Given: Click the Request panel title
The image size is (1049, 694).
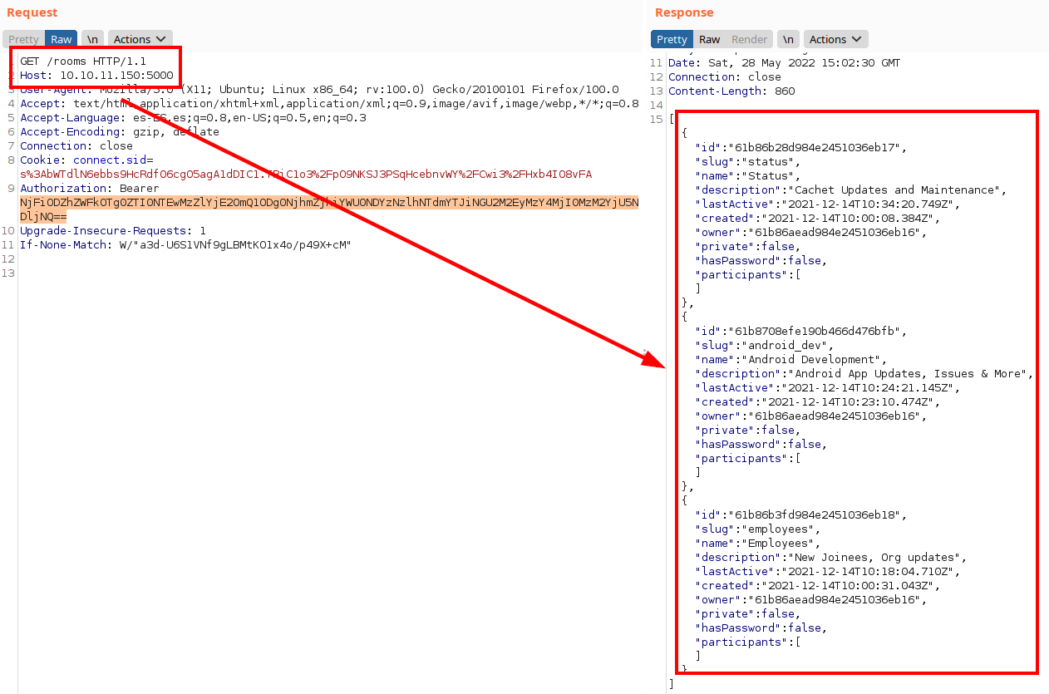Looking at the screenshot, I should (32, 12).
